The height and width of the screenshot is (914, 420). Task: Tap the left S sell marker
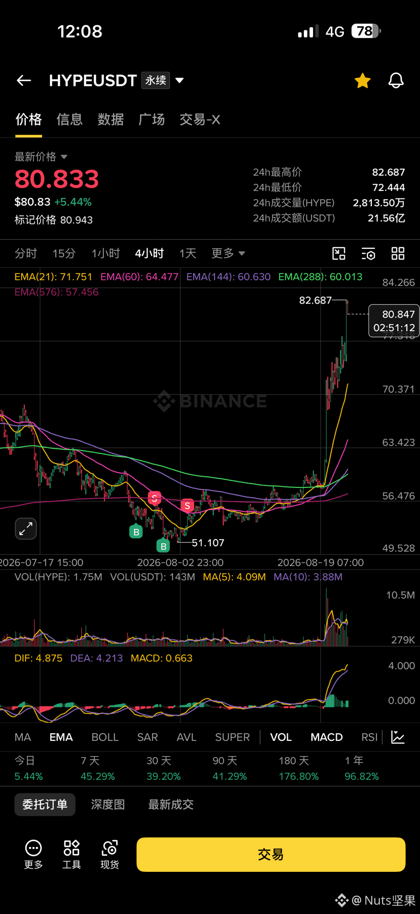coord(154,498)
